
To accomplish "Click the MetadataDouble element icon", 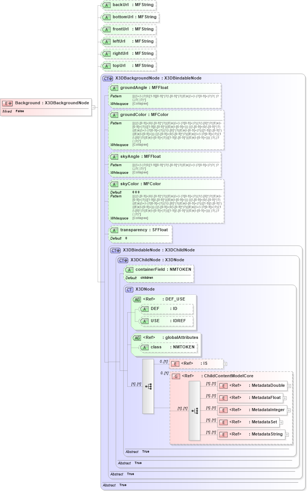I will (x=223, y=386).
